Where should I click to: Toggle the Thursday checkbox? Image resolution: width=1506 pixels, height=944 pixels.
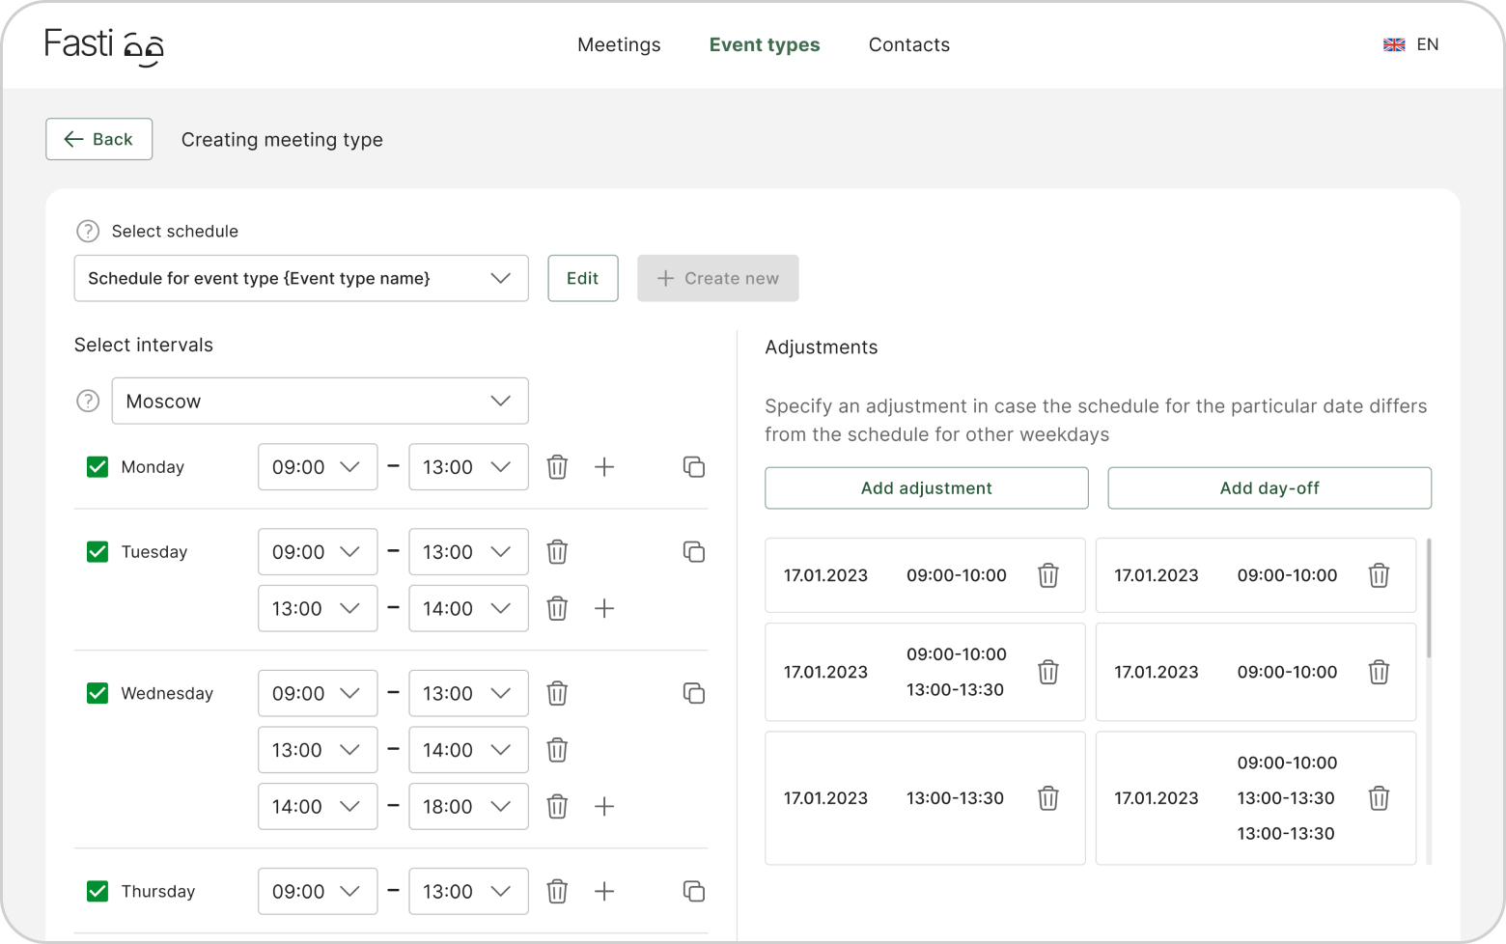click(x=98, y=892)
